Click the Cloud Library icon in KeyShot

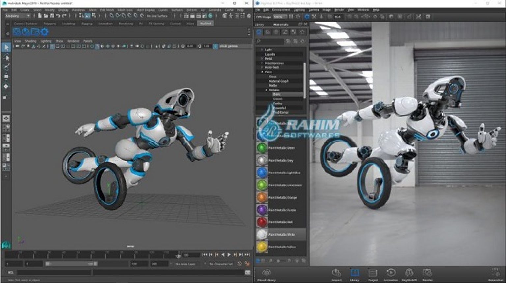tap(266, 273)
